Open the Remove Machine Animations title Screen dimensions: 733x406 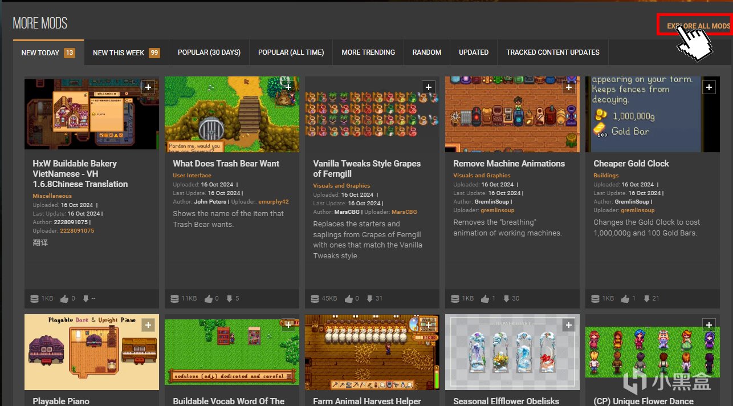coord(509,164)
